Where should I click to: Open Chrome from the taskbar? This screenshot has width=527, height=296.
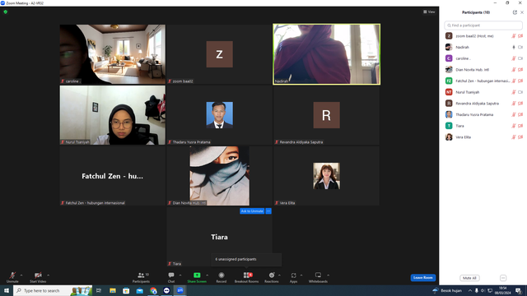(x=153, y=290)
